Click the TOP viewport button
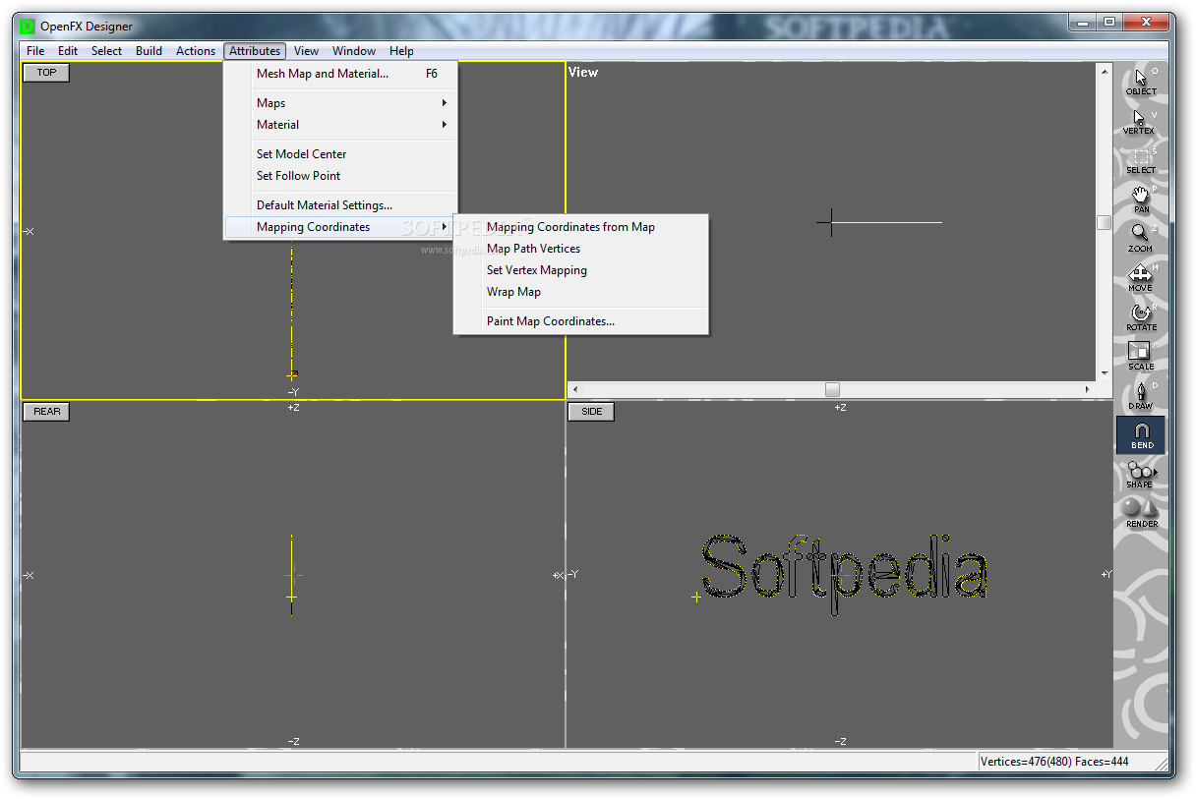This screenshot has height=799, width=1196. [46, 72]
